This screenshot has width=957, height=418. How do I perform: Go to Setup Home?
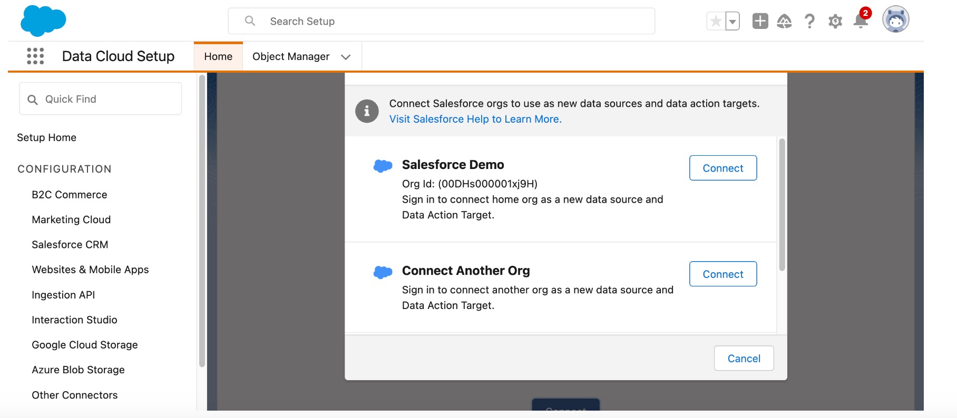click(x=46, y=137)
